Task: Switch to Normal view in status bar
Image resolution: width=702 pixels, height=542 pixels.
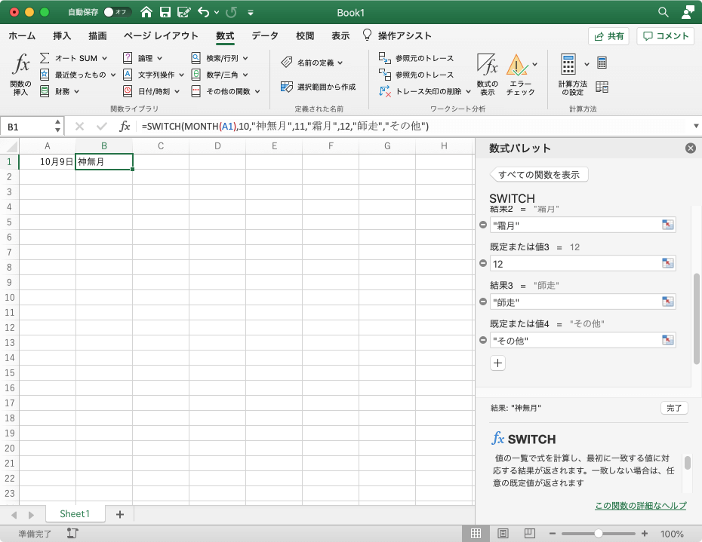Action: (476, 534)
